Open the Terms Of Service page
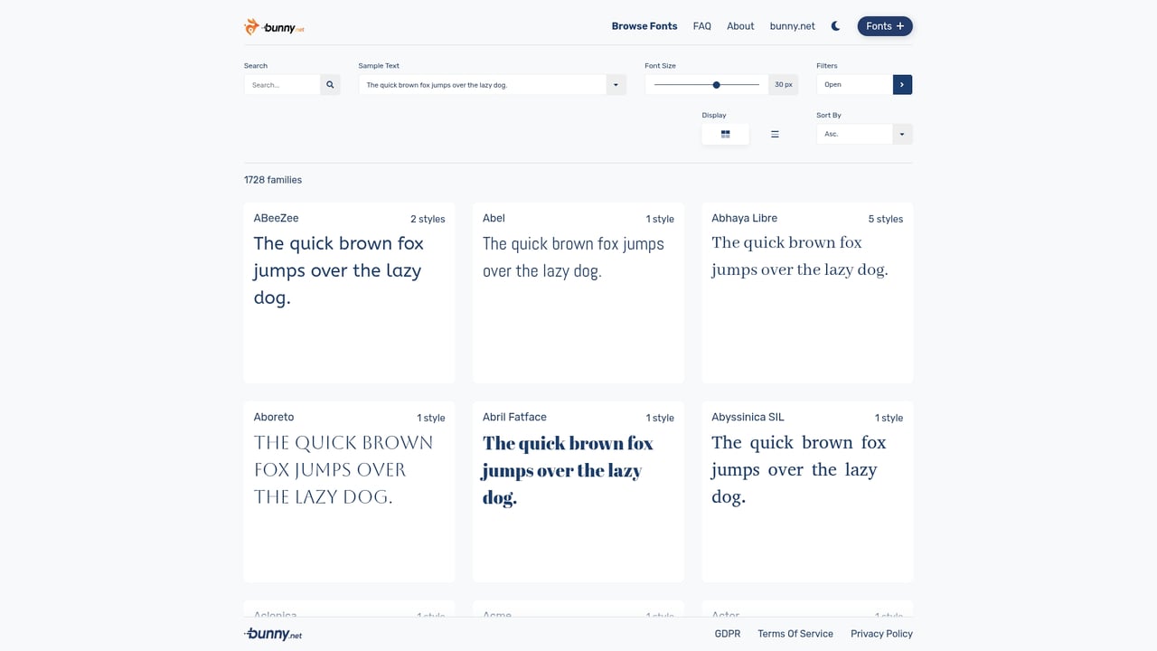The image size is (1157, 651). 795,633
